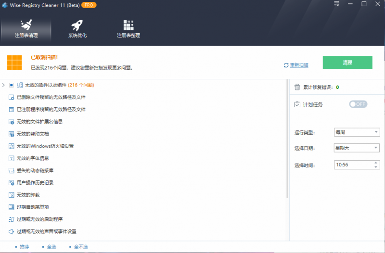385x253 pixels.
Task: Click the font icon for 无效的字体信息
Action: pyautogui.click(x=11, y=158)
